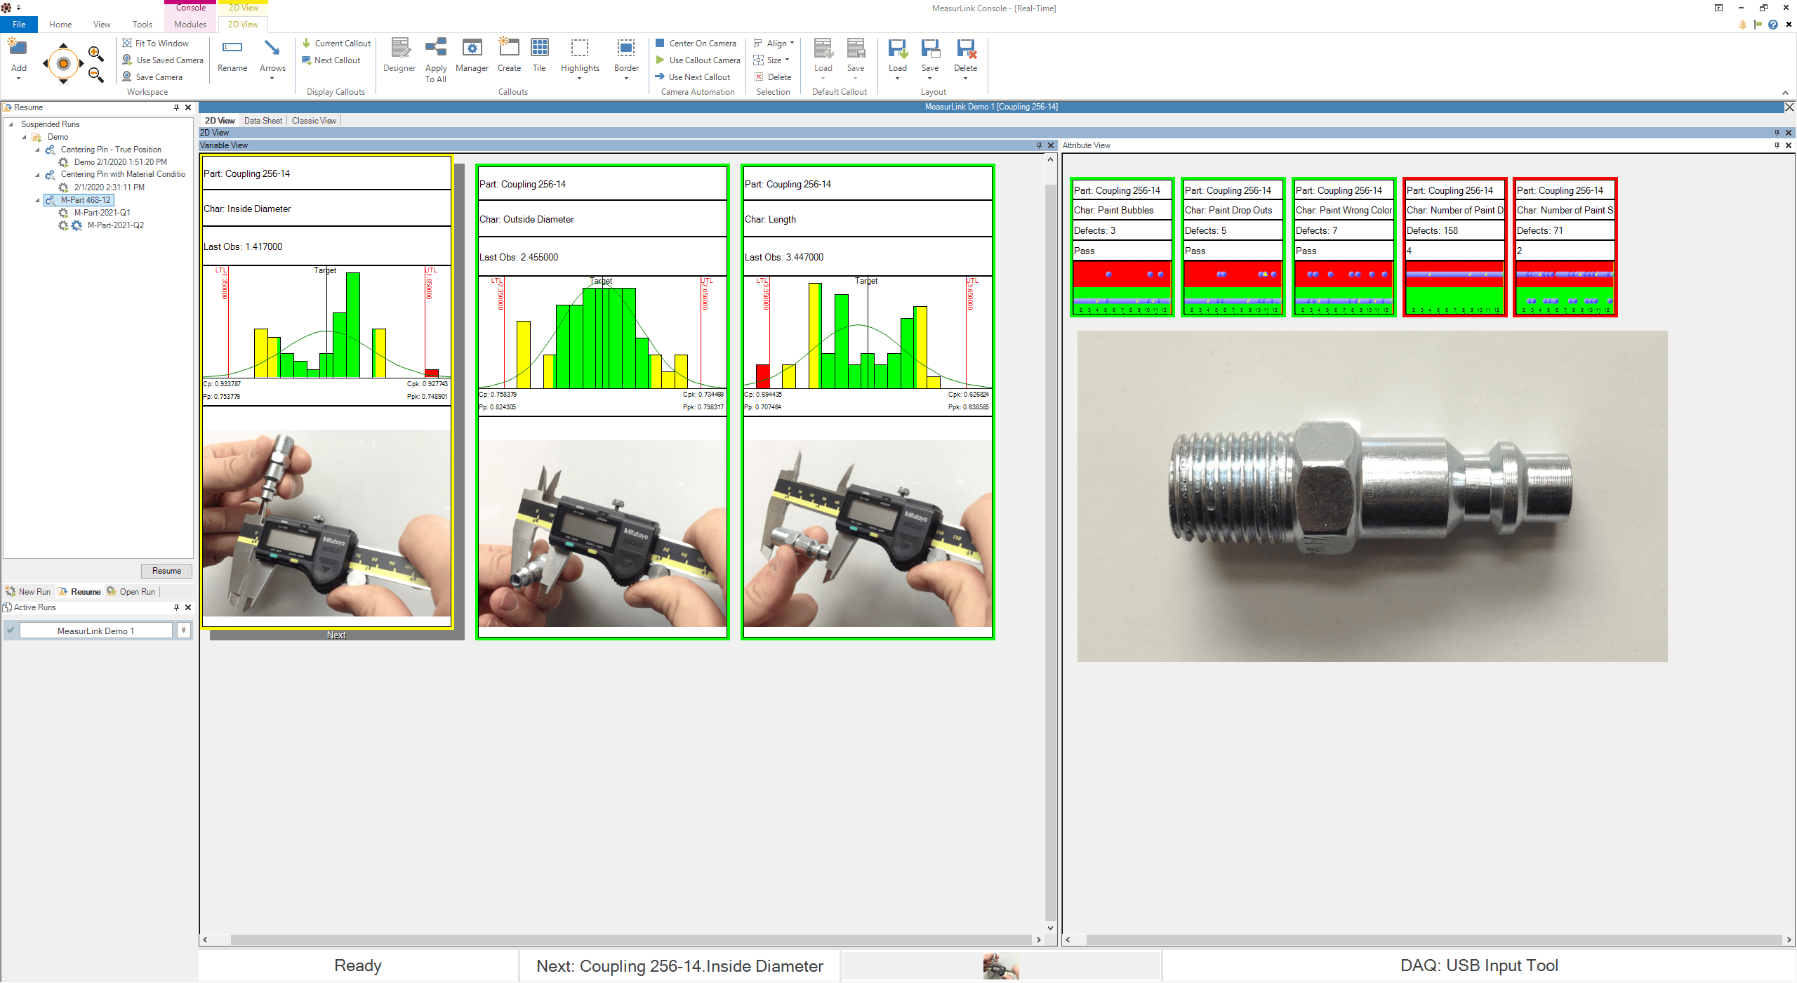Select the Paint Bubbles attribute callout
The image size is (1797, 983).
pos(1122,247)
